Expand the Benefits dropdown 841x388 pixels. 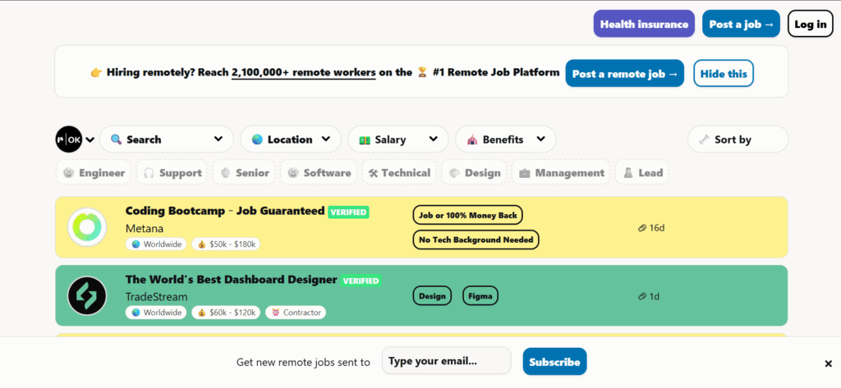pyautogui.click(x=505, y=139)
